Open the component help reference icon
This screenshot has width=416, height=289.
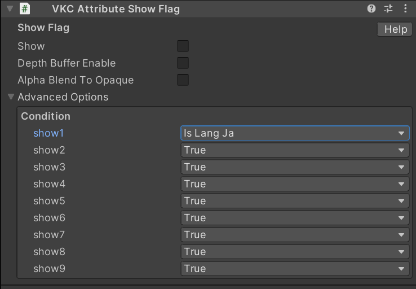click(x=371, y=8)
